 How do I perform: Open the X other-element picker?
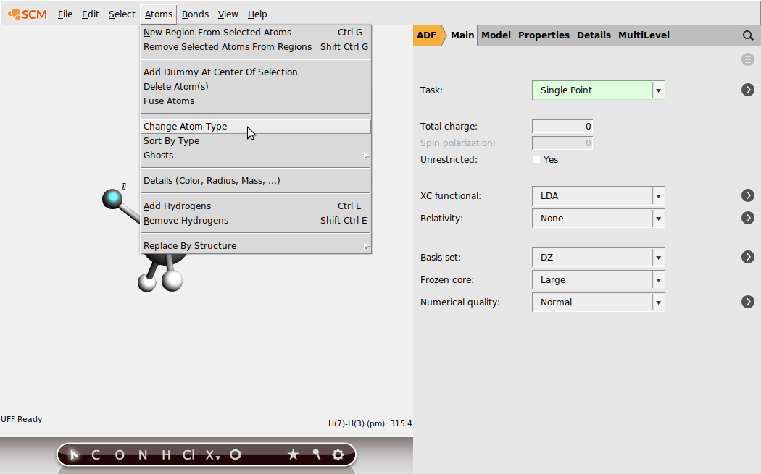[212, 454]
